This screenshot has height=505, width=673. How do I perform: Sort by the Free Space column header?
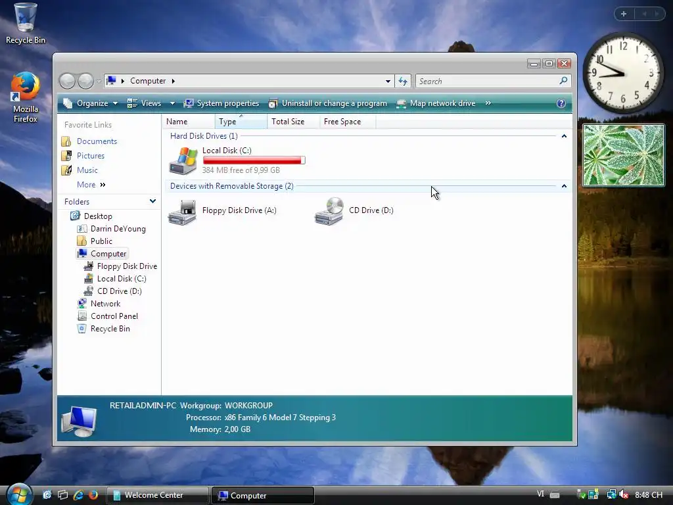(347, 122)
